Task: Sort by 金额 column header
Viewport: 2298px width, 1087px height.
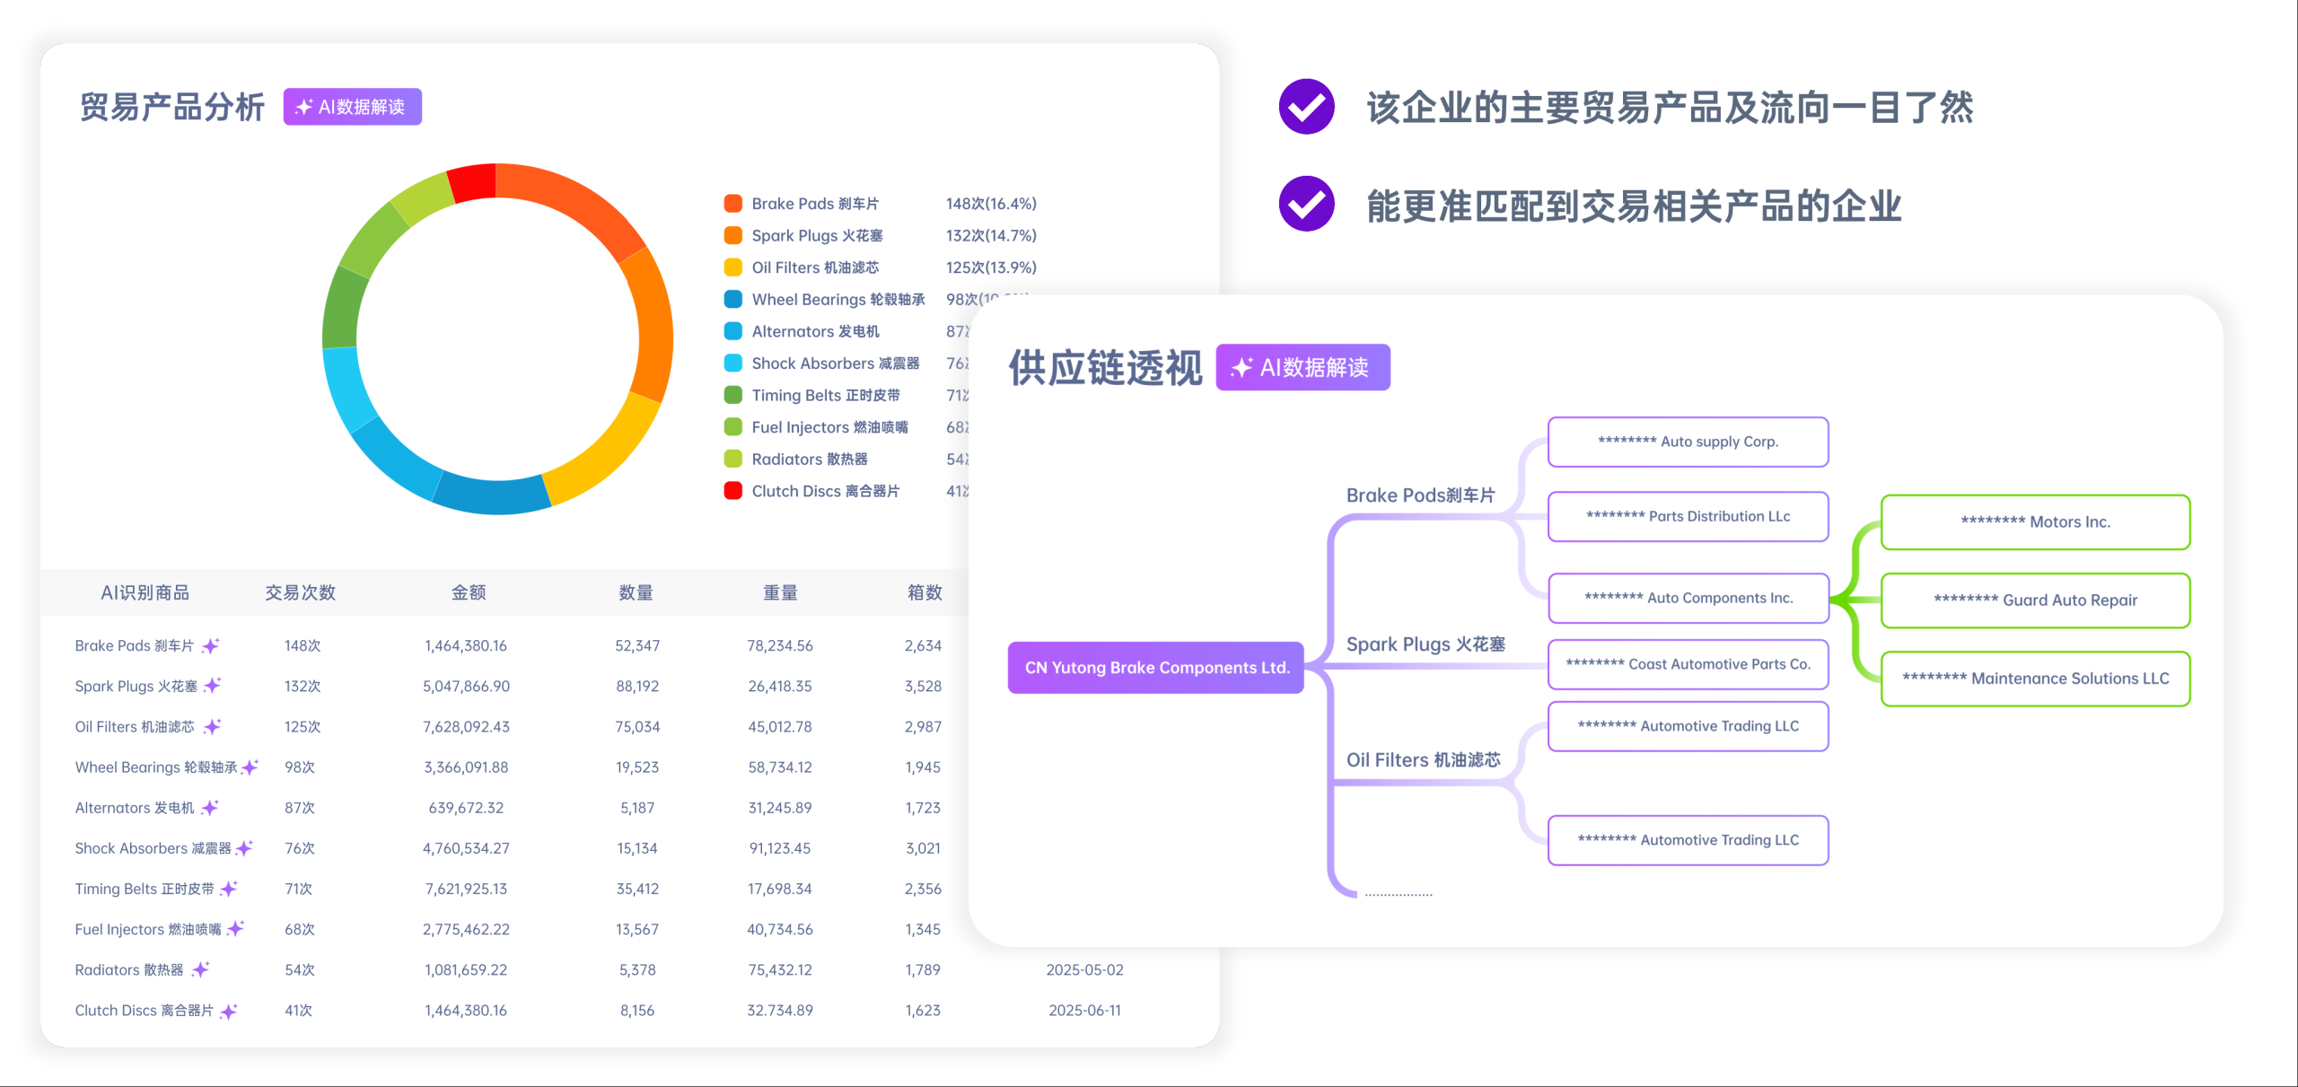Action: tap(469, 592)
